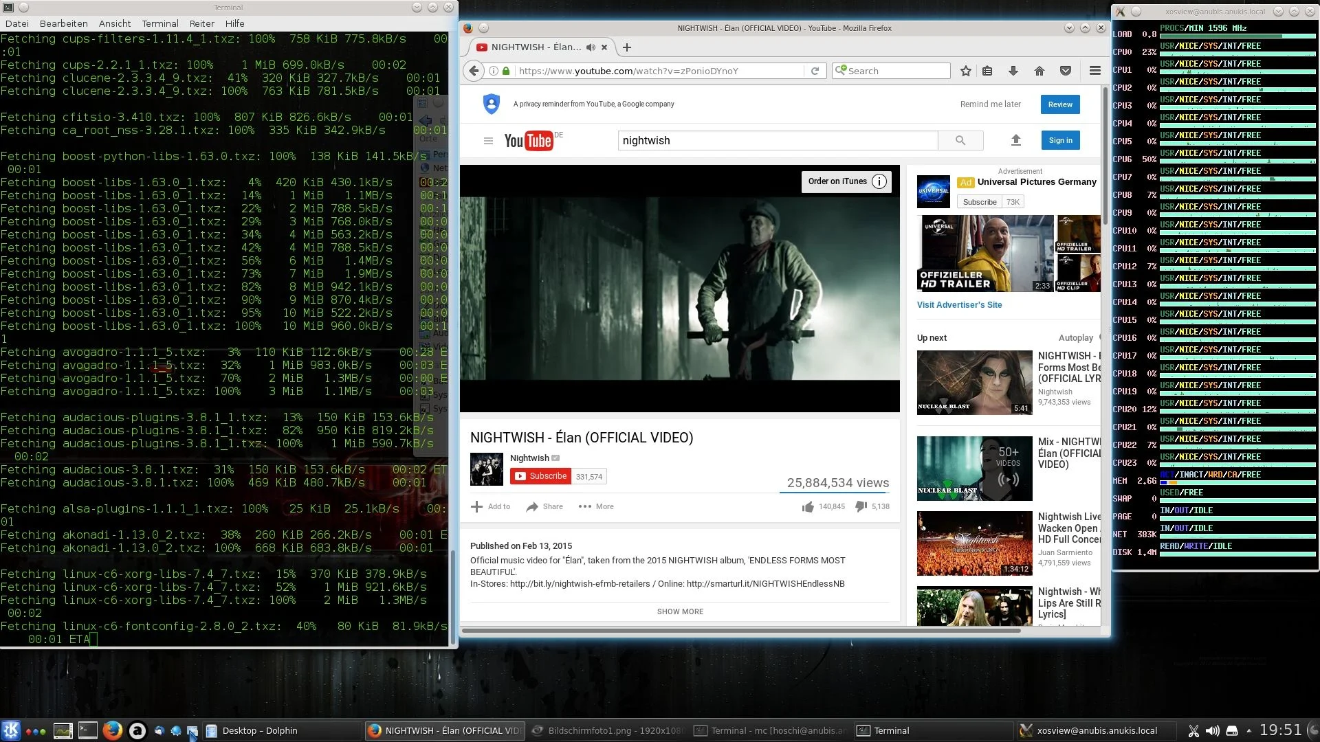Switch to Desktop – Dolphin taskbar entry
This screenshot has width=1320, height=742.
click(282, 730)
